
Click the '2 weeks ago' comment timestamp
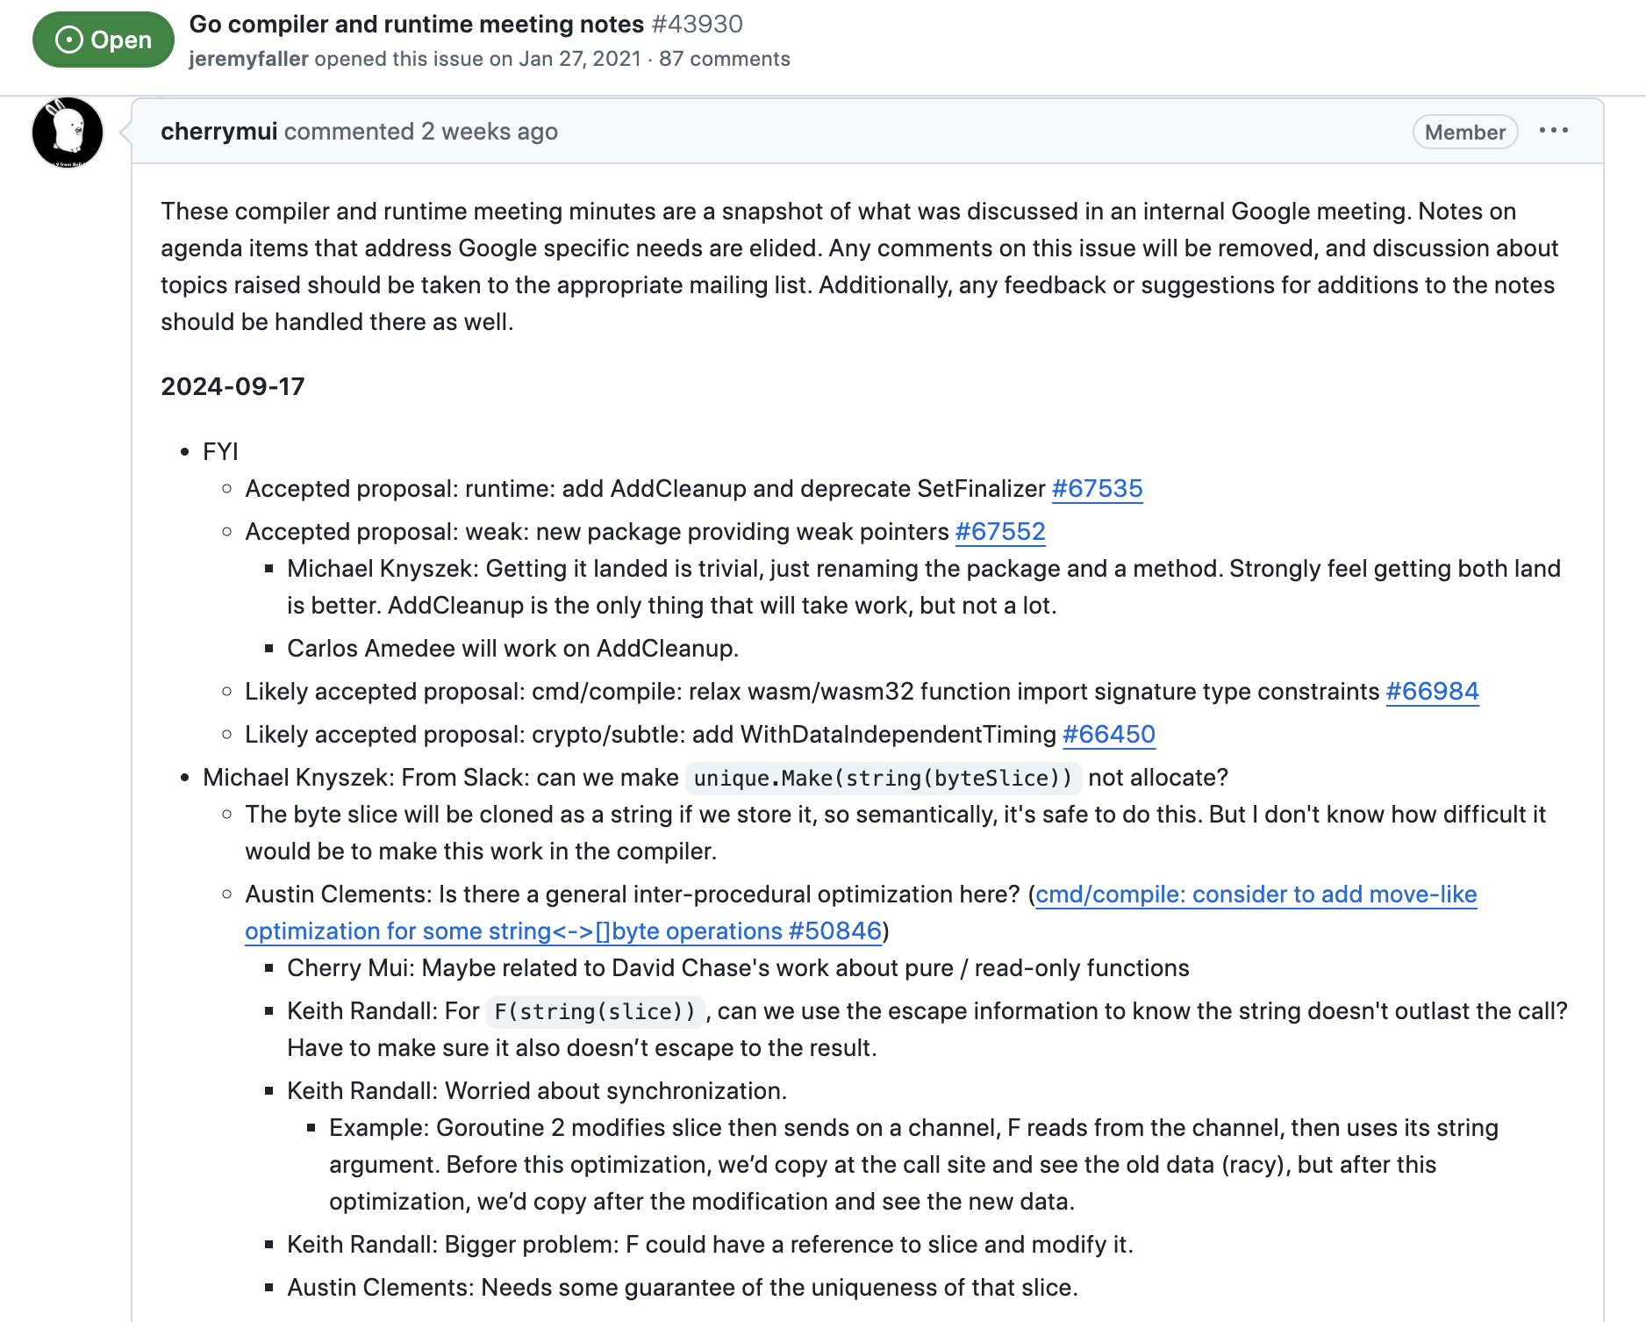pos(490,131)
